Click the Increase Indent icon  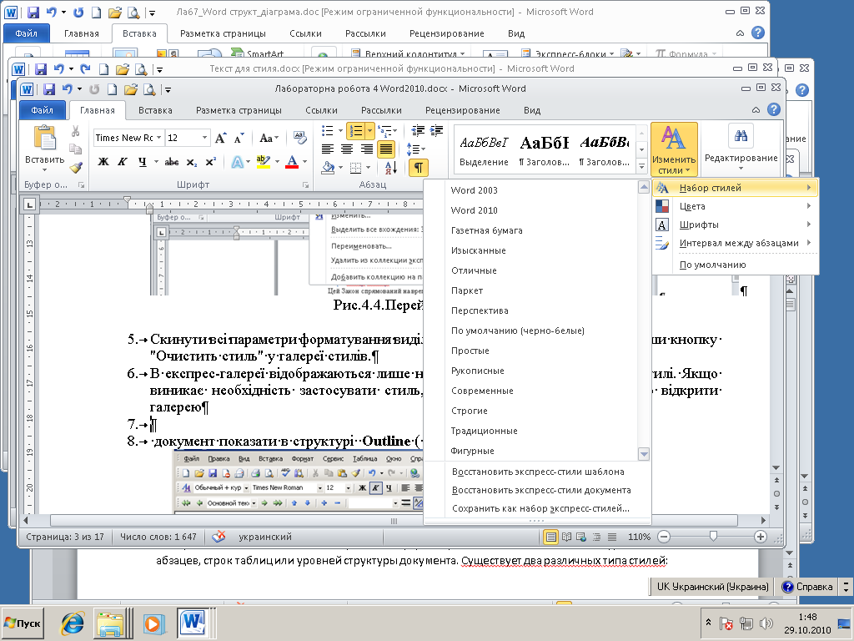(436, 131)
